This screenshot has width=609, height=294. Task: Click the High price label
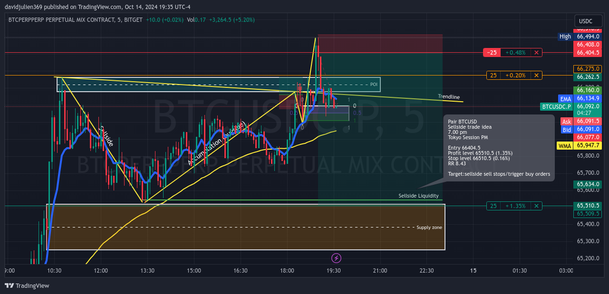coord(565,37)
